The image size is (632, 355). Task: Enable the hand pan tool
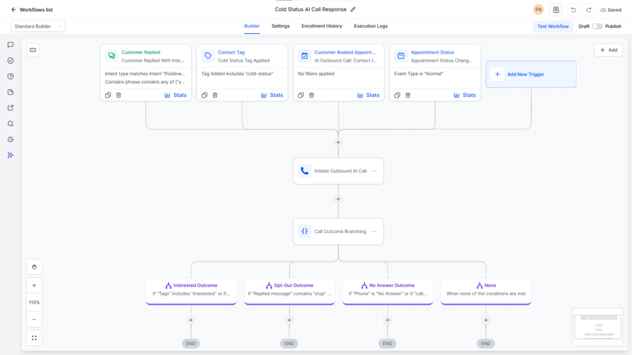pyautogui.click(x=35, y=267)
